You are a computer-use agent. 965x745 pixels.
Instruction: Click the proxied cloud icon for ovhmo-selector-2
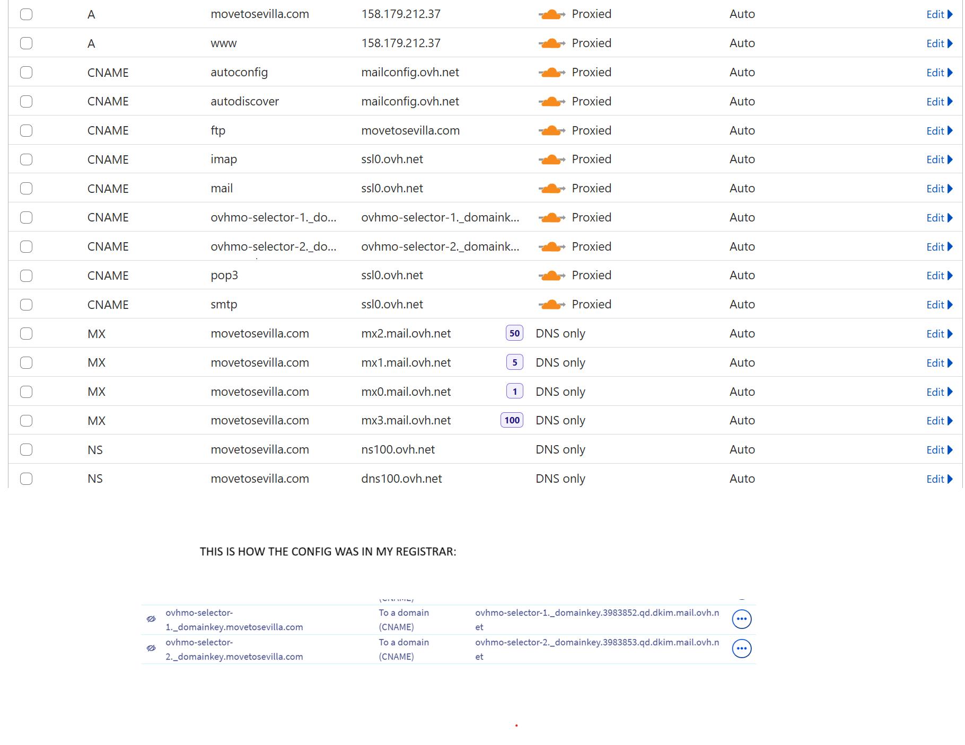[551, 247]
